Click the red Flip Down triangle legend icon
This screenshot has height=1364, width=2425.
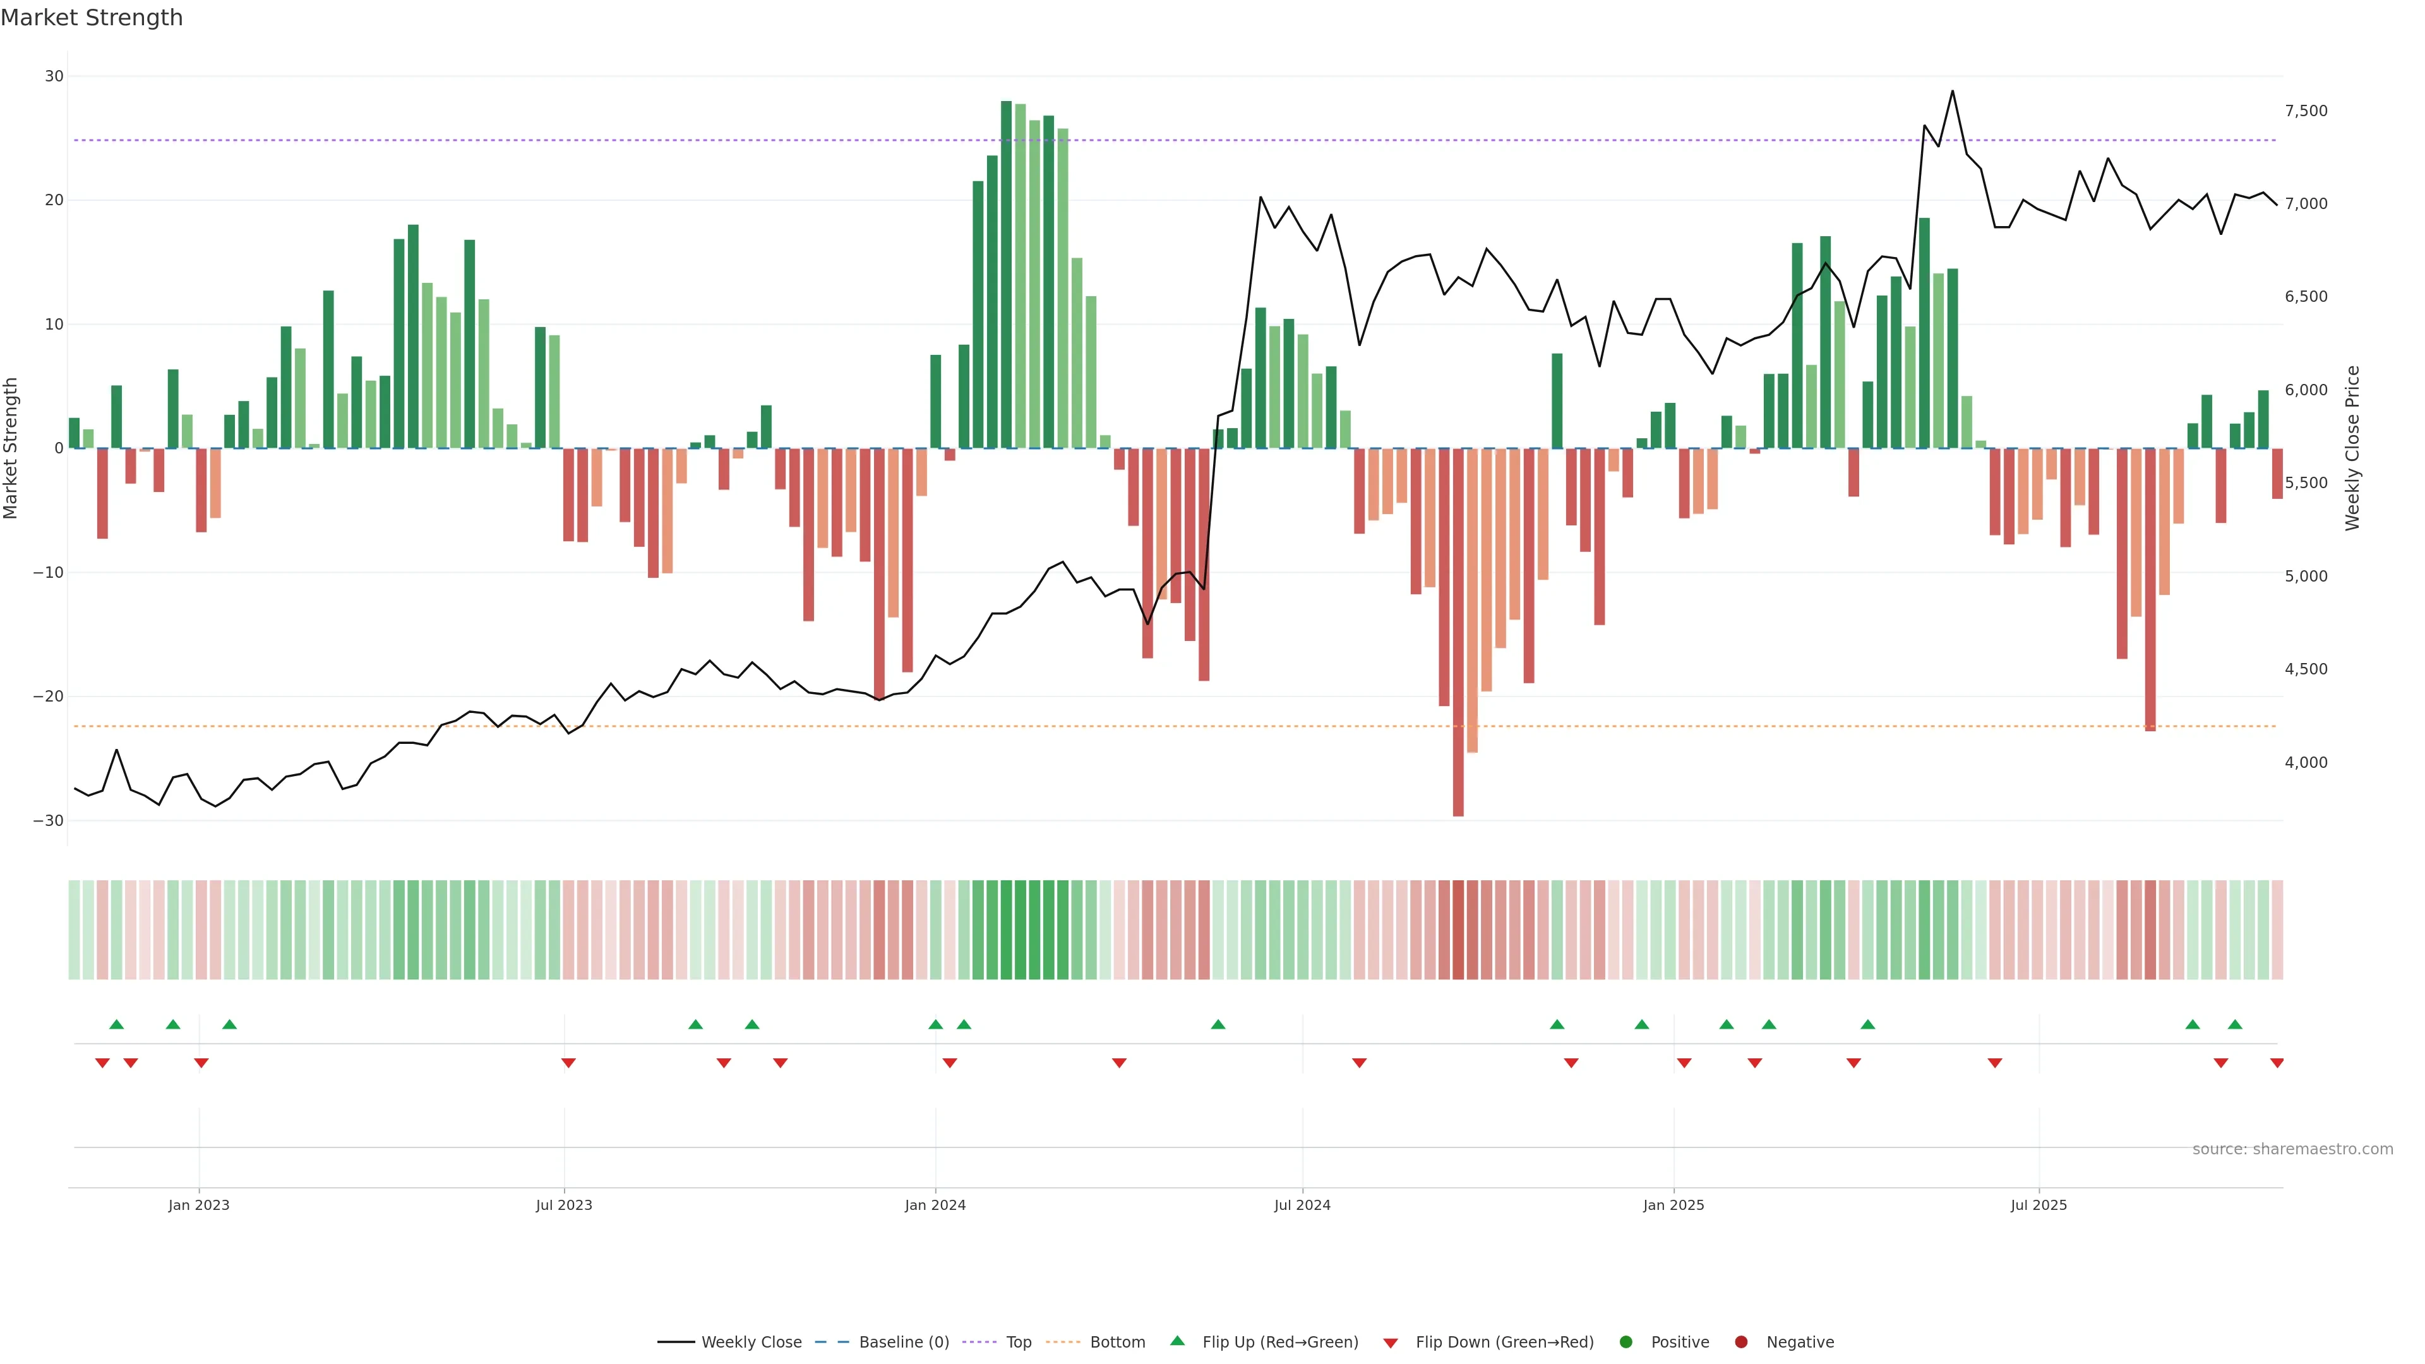coord(1391,1343)
